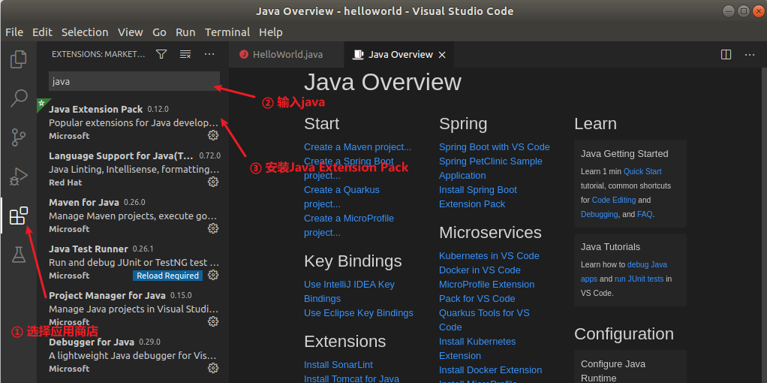Click Reload Required button for Java Test Runner
Image resolution: width=767 pixels, height=383 pixels.
pyautogui.click(x=167, y=276)
